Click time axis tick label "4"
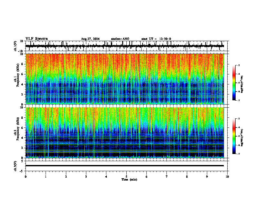This screenshot has height=198, width=256. coord(106,177)
